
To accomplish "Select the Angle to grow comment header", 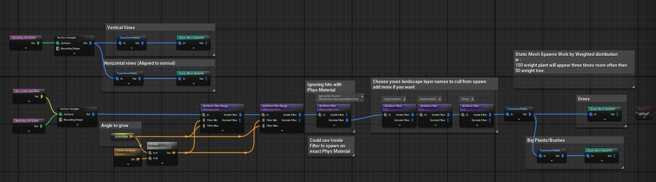I will point(121,125).
